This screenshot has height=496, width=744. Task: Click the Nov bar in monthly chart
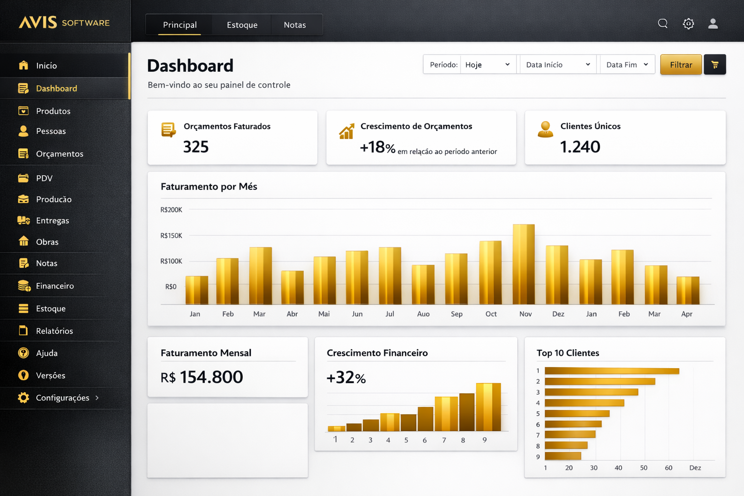524,264
